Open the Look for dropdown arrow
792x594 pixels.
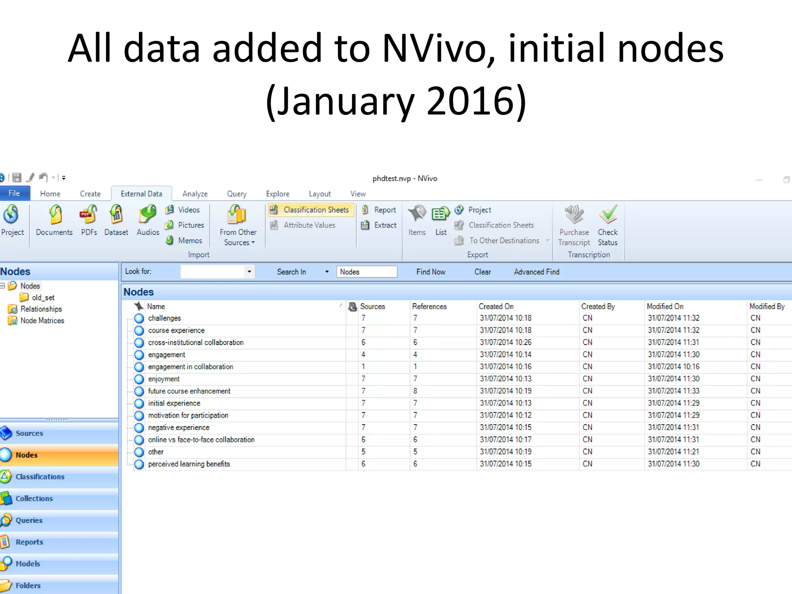coord(249,271)
